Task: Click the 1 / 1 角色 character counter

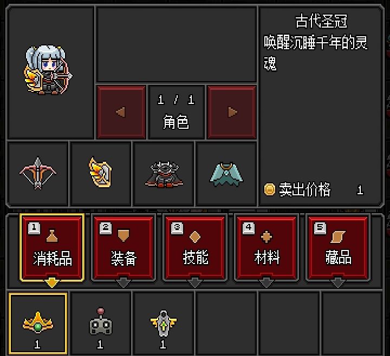Action: 176,112
